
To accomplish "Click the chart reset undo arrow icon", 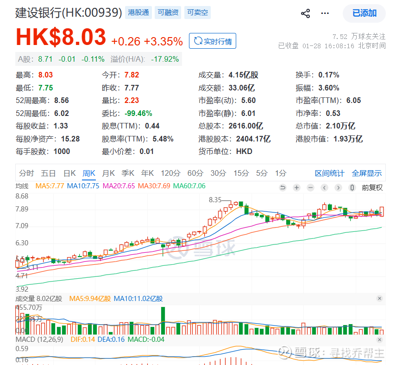I will coord(283,188).
